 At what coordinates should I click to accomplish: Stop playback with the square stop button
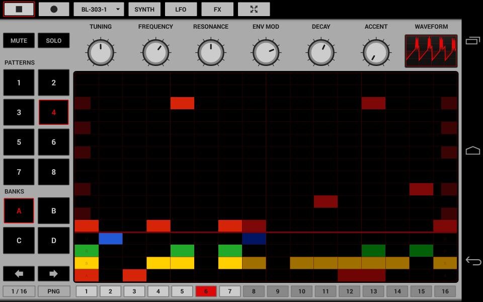[19, 9]
